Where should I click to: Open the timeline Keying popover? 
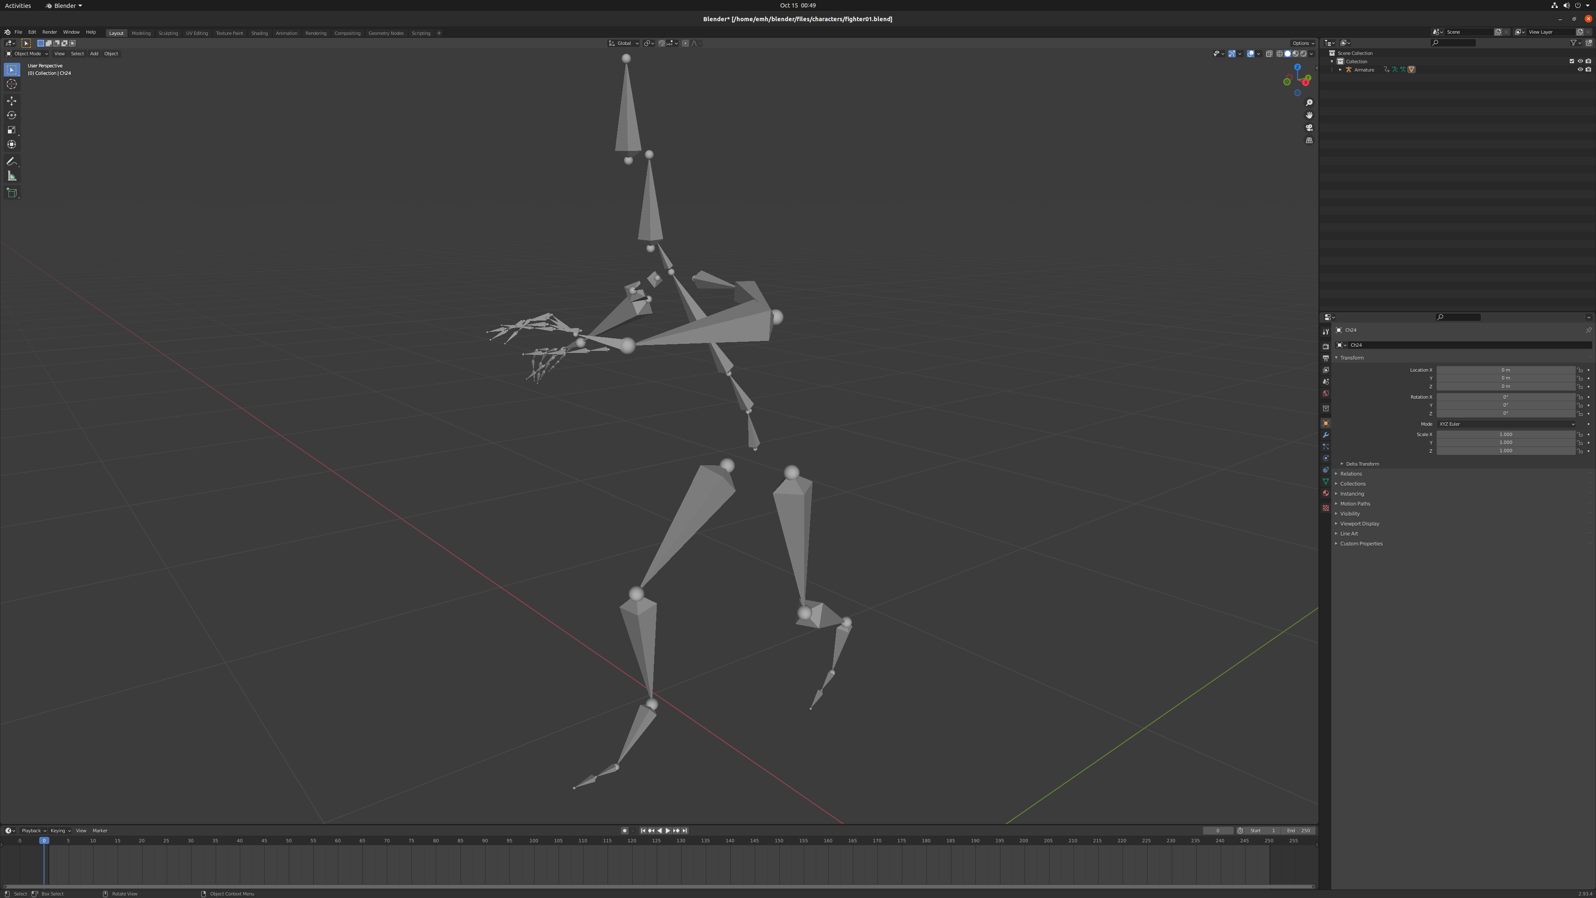(x=60, y=831)
